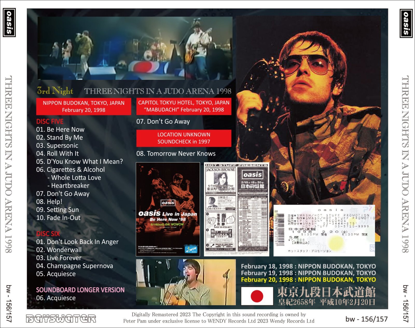The width and height of the screenshot is (415, 328).
Task: Click the oasis logo in top-right corner
Action: [x=406, y=23]
